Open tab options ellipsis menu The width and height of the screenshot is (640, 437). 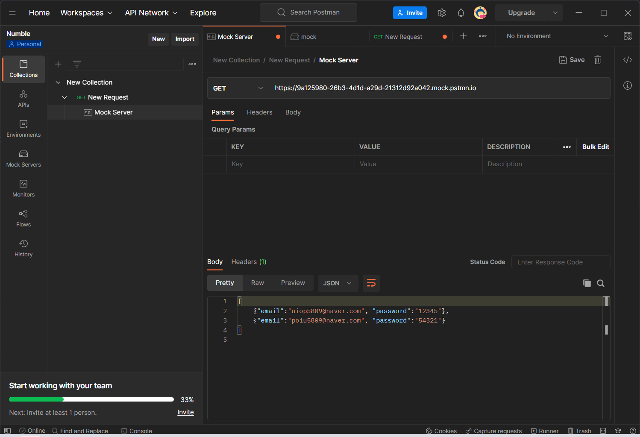483,36
